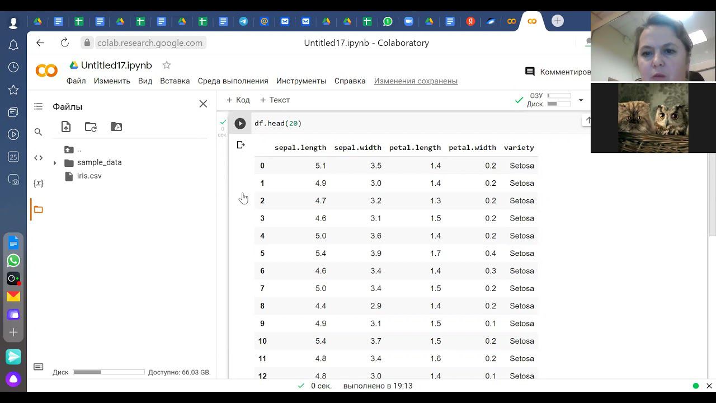Open the table of contents panel
Image resolution: width=716 pixels, height=403 pixels.
38,106
